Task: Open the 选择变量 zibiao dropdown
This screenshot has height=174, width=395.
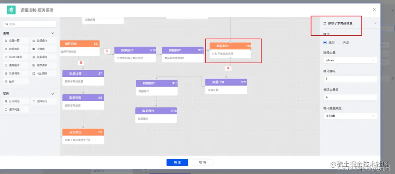Action: (x=350, y=60)
